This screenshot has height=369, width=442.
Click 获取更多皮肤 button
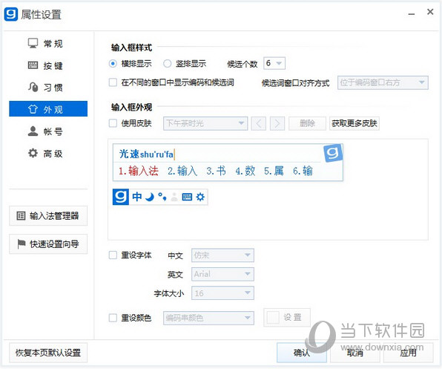click(354, 123)
